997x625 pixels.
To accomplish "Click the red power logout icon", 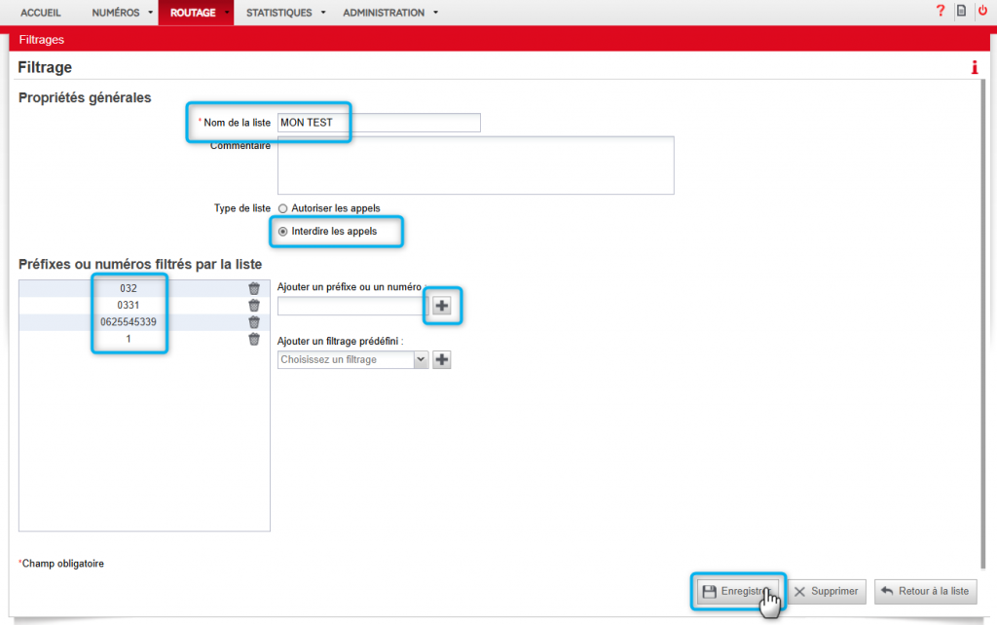I will coord(982,12).
